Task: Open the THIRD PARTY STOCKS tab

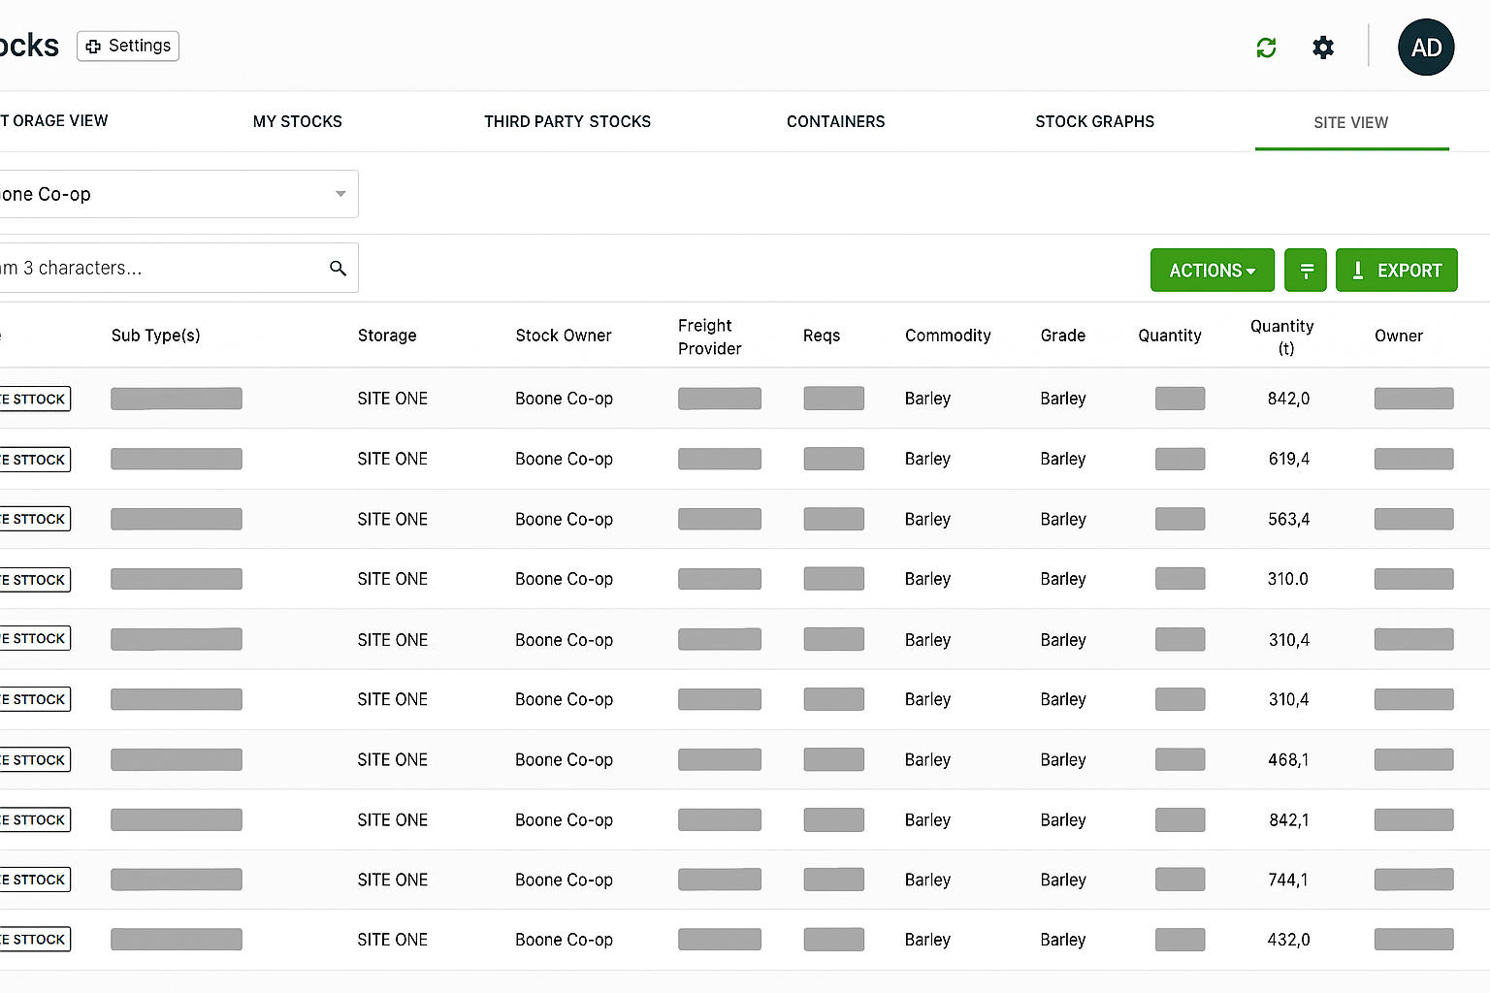Action: click(567, 121)
